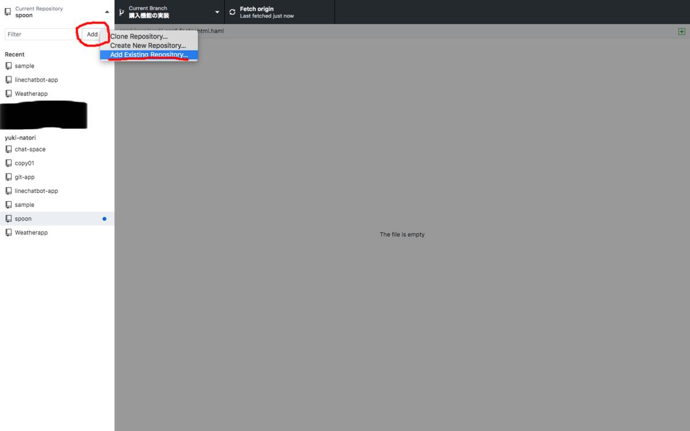690x431 pixels.
Task: Select Weatherapp in the Recent list
Action: tap(57, 94)
